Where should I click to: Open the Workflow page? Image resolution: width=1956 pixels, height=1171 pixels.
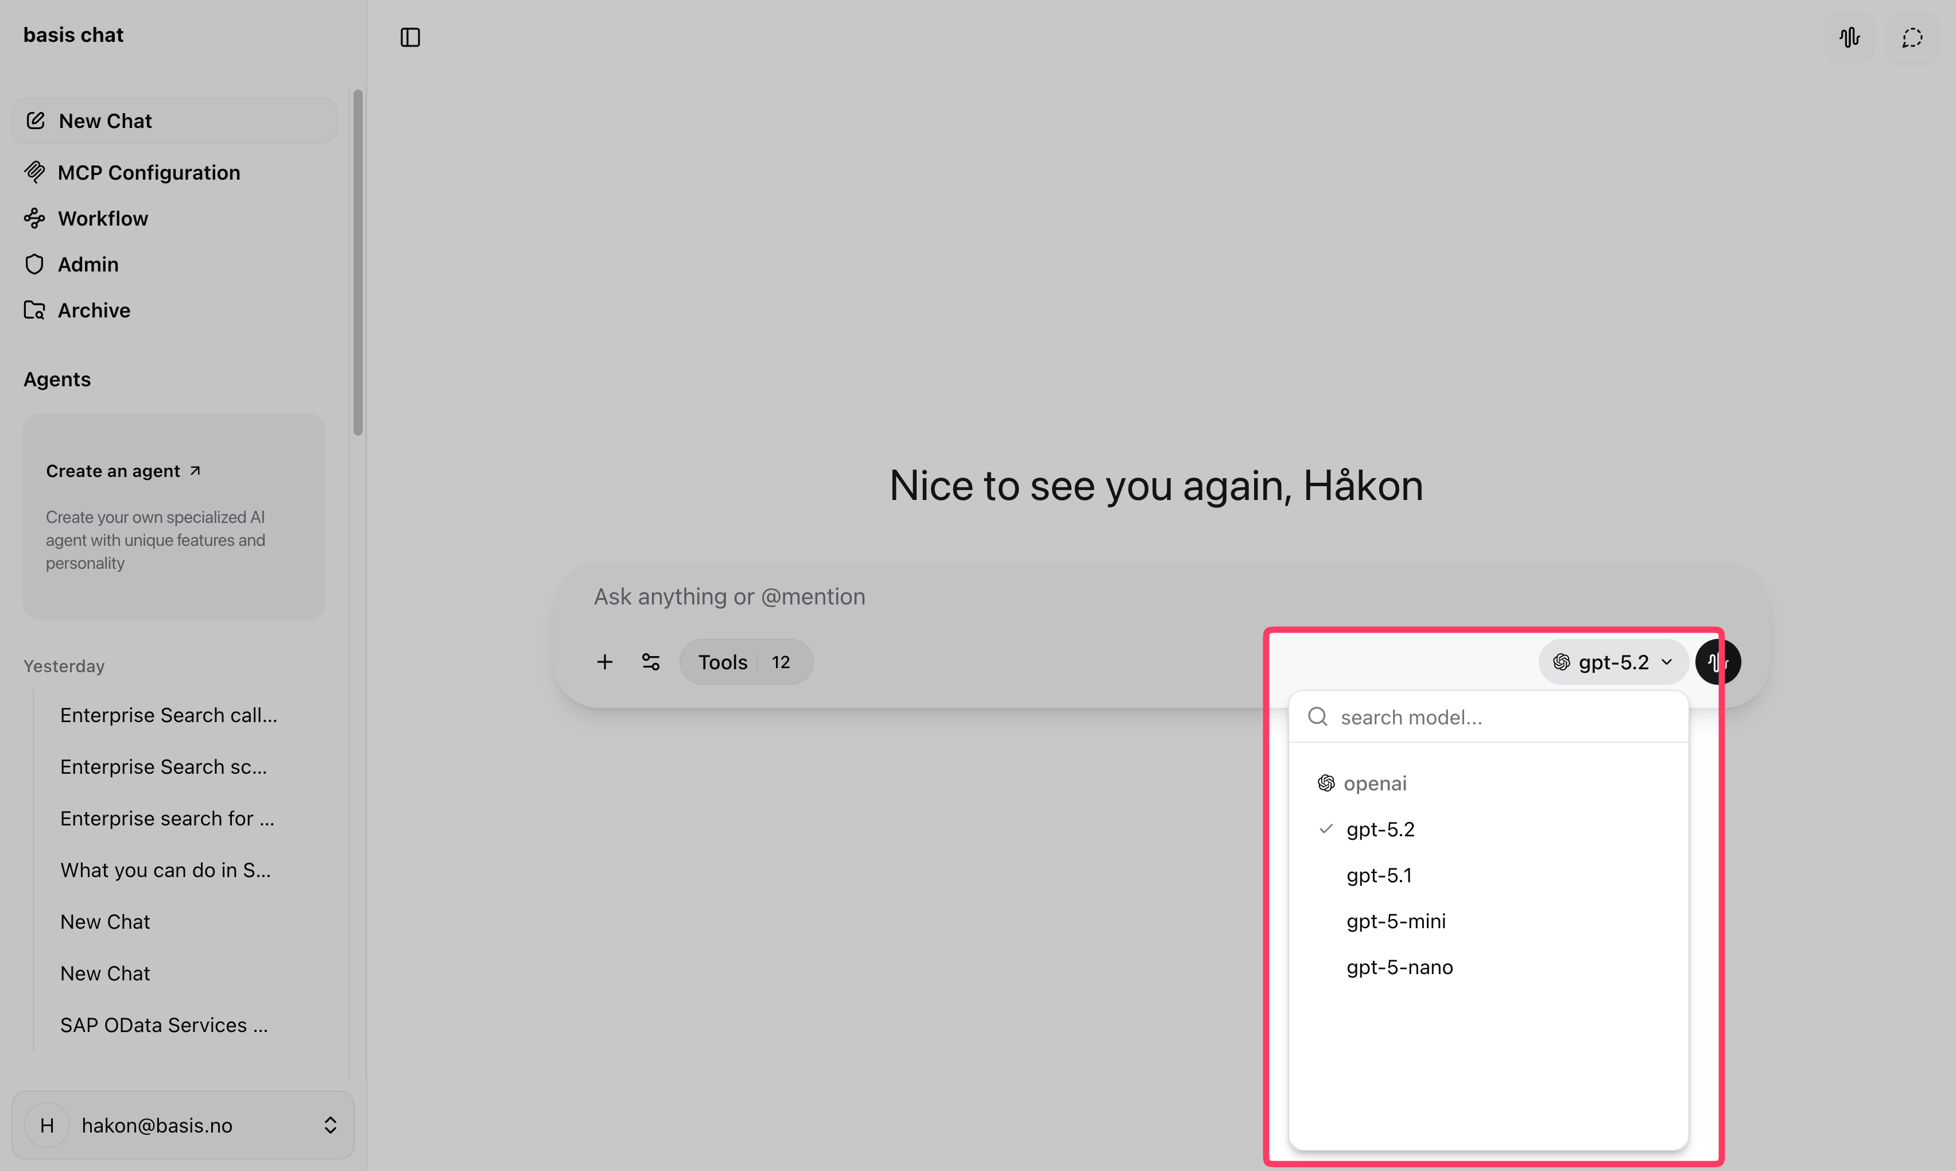[x=103, y=219]
